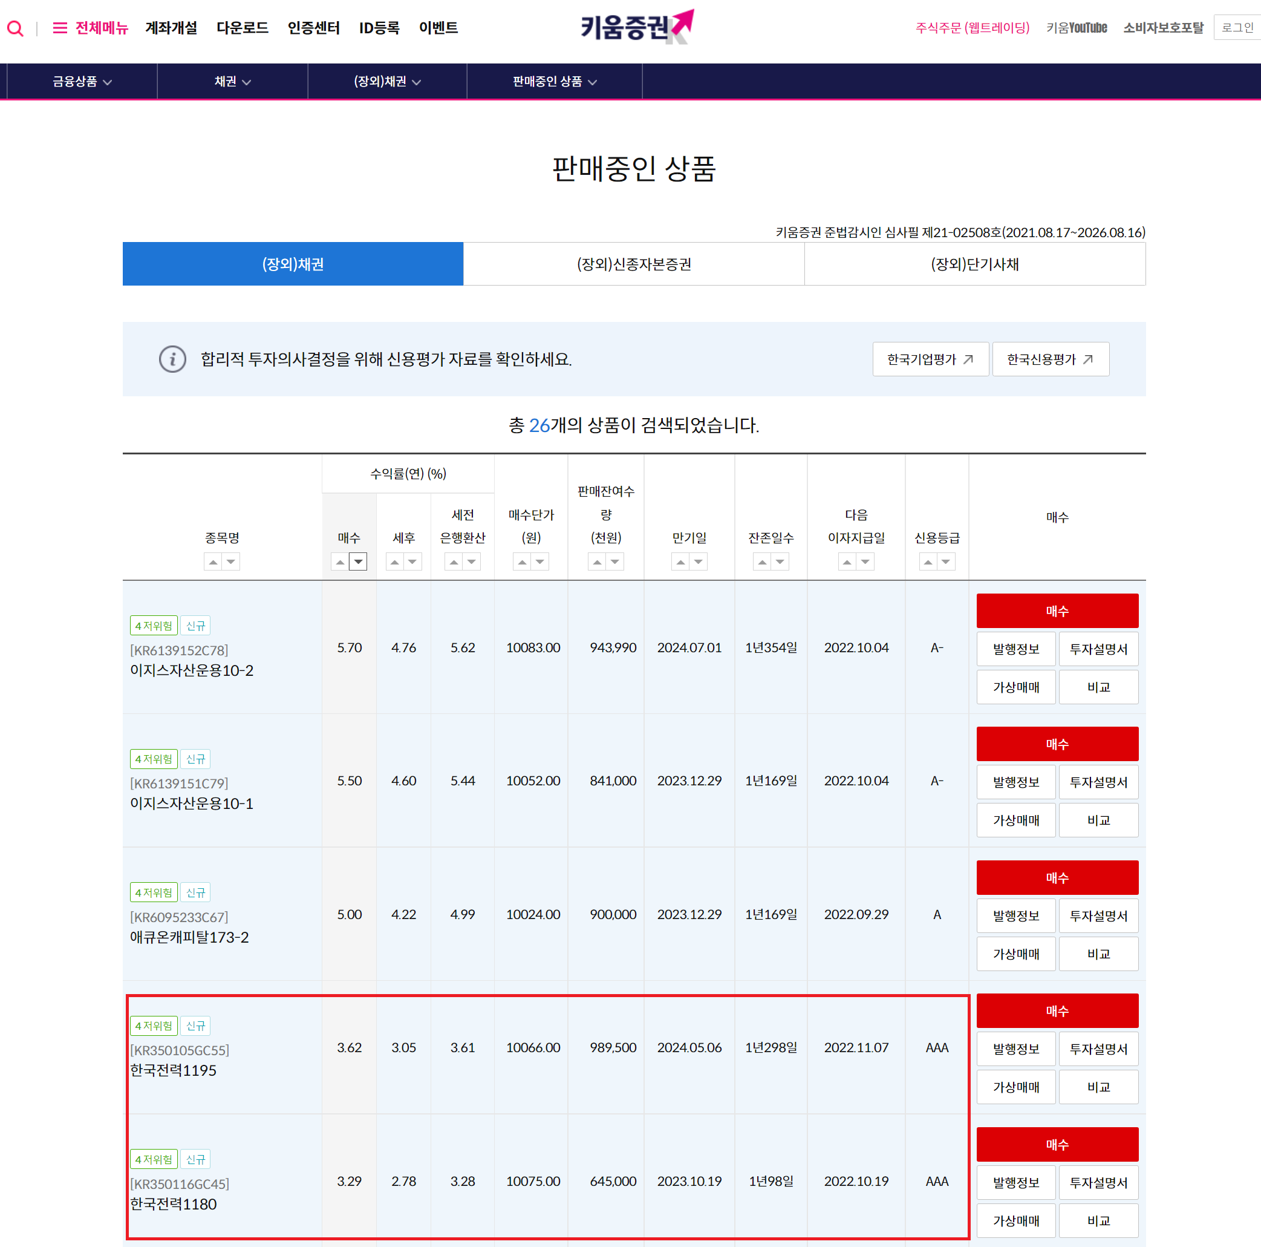Sort 매수단가 column ascending arrow
The width and height of the screenshot is (1261, 1247).
coord(522,561)
